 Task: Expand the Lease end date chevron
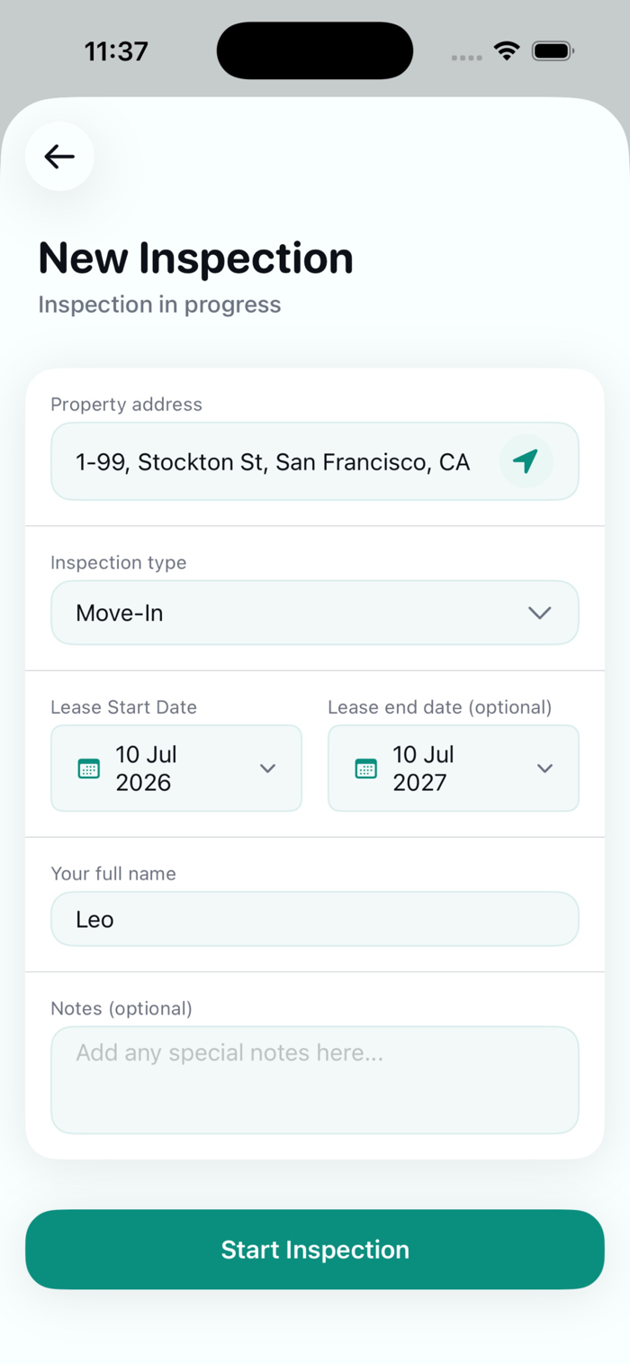(544, 769)
